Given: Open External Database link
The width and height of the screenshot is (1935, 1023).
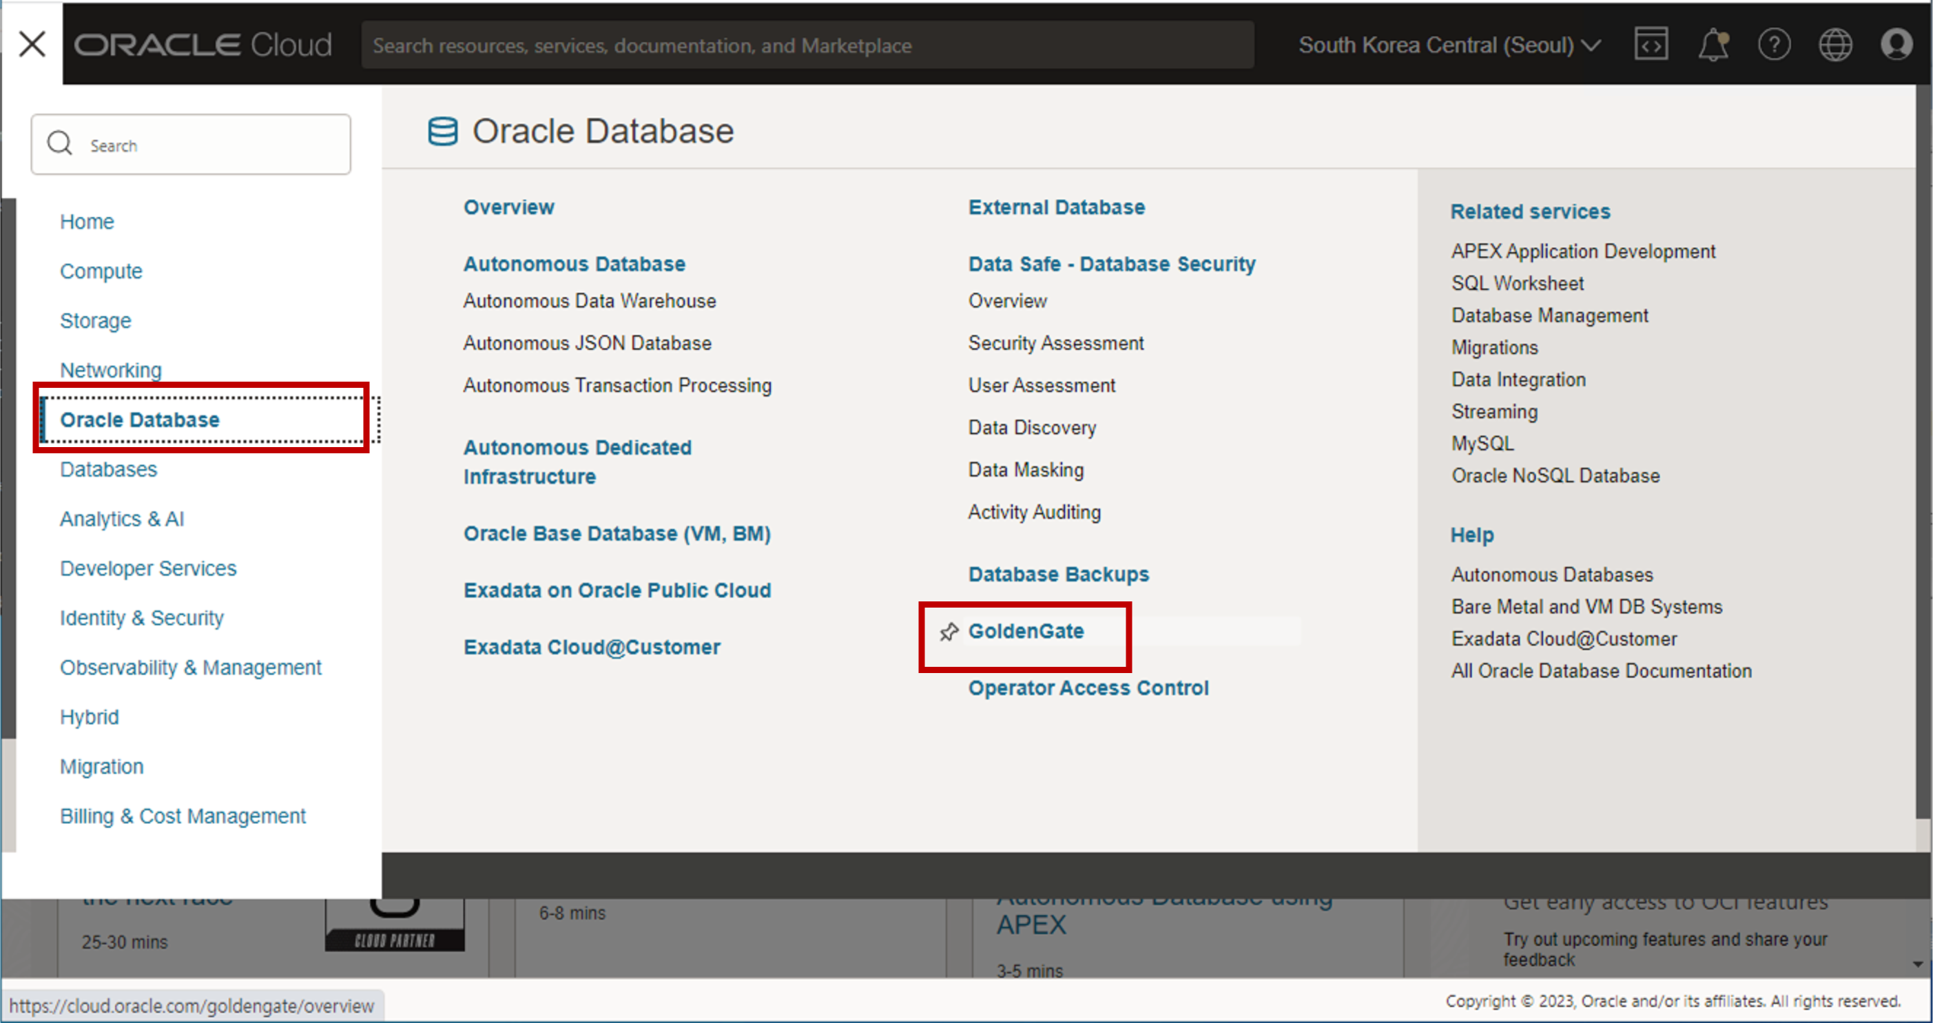Looking at the screenshot, I should (1057, 207).
